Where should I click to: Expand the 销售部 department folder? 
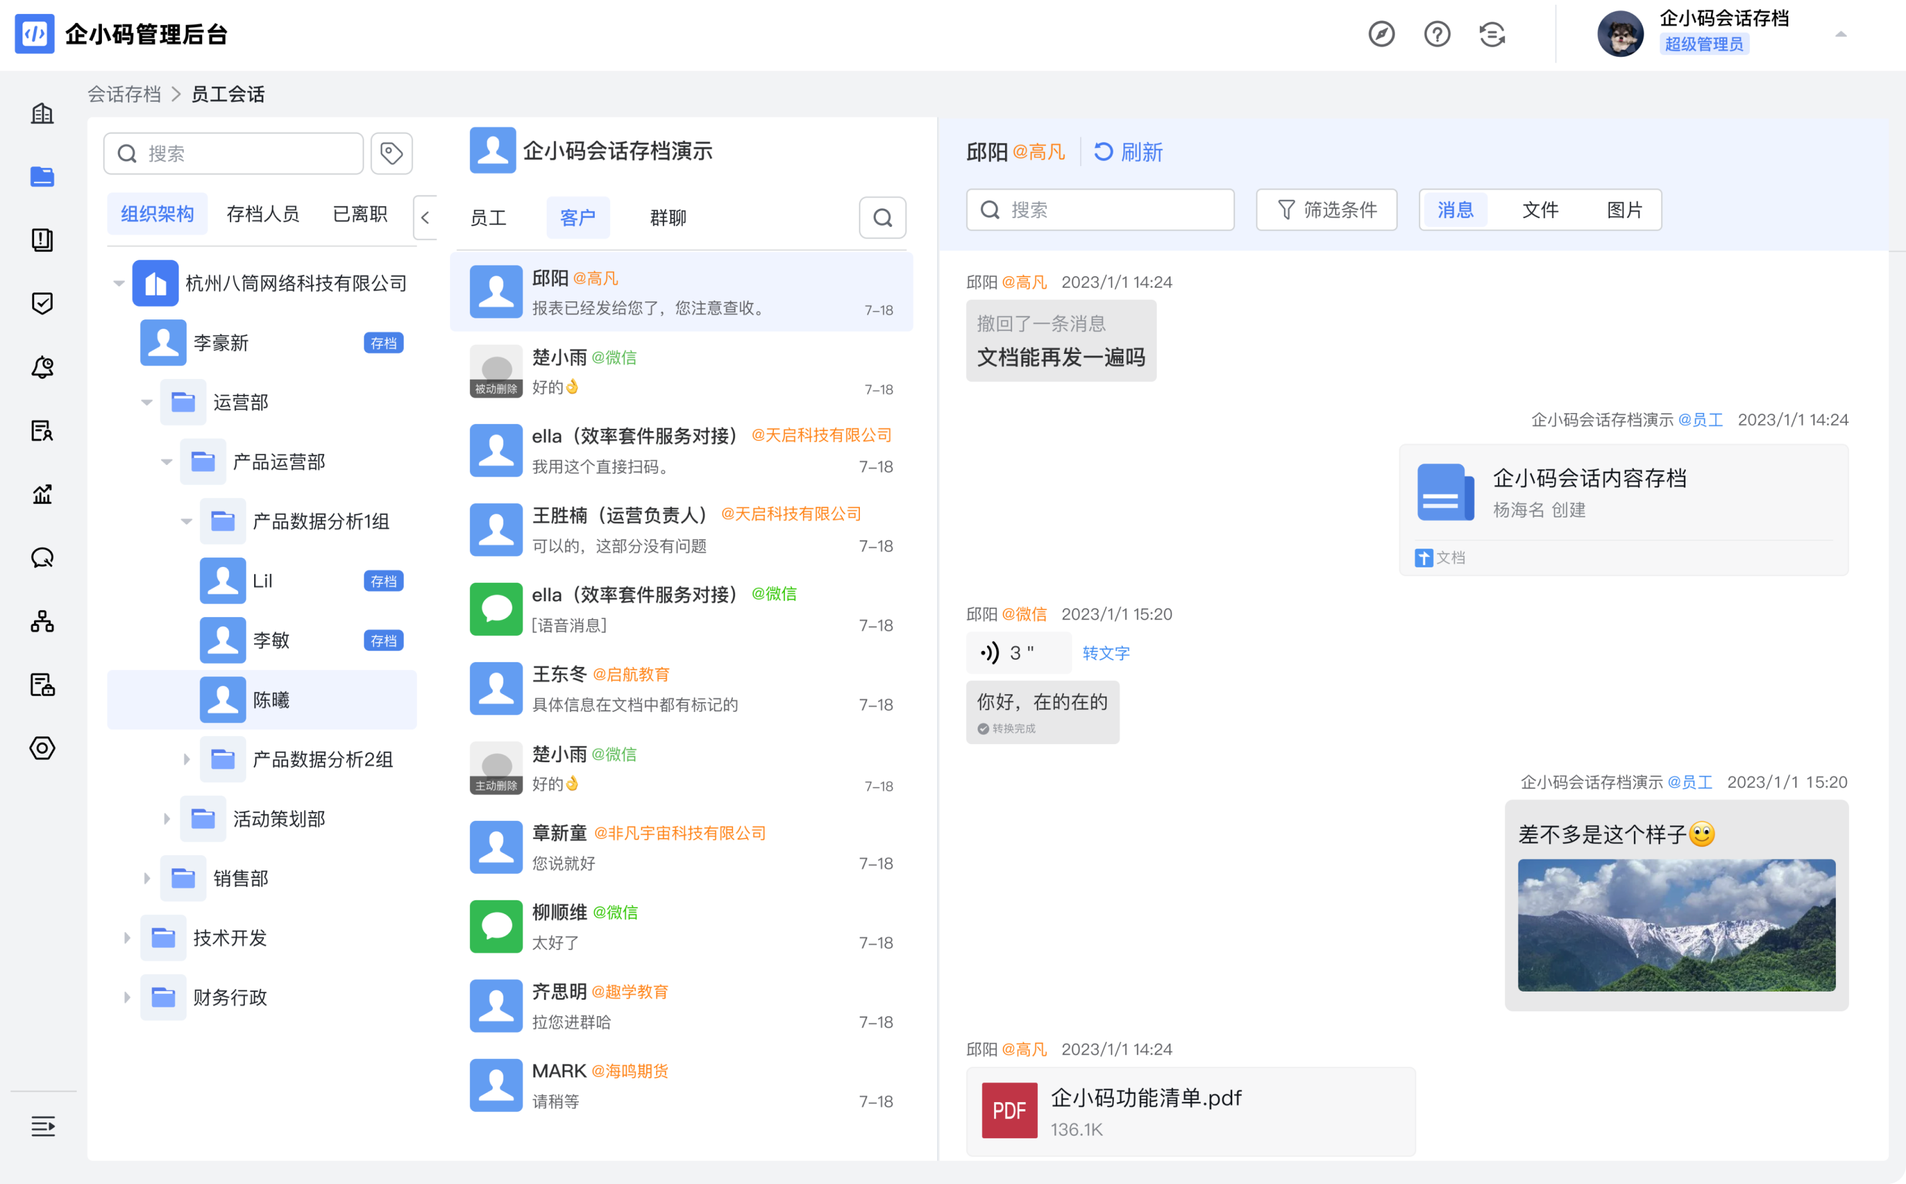pos(146,879)
